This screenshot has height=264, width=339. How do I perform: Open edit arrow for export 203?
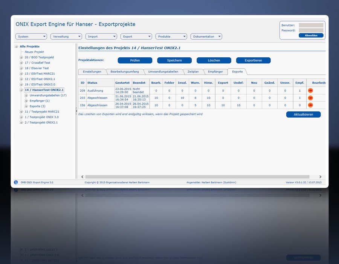[x=310, y=98]
